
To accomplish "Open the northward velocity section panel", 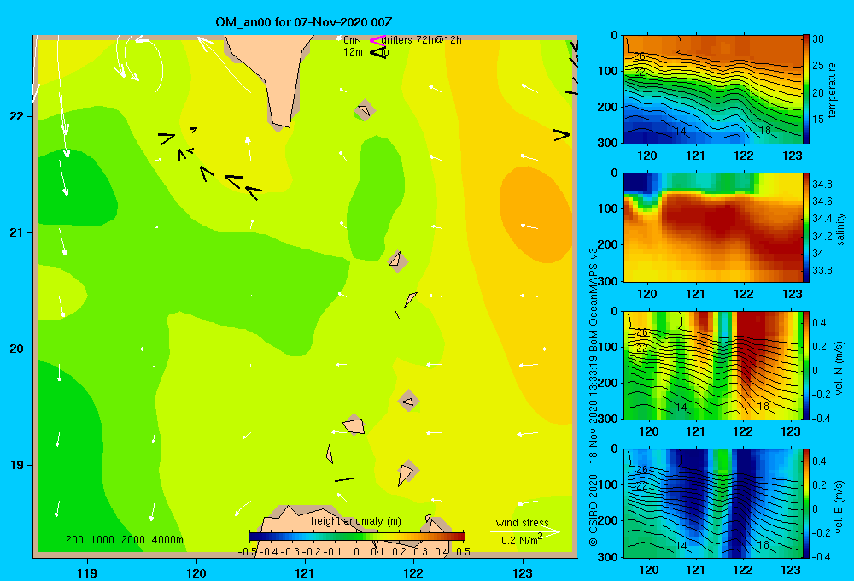I will coord(712,365).
